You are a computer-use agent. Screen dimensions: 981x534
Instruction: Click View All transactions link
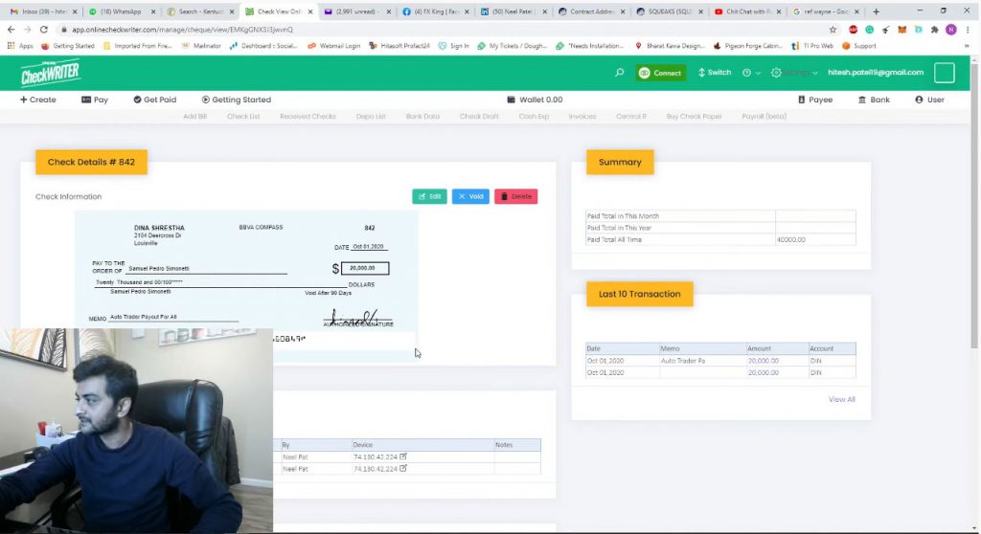click(x=841, y=399)
